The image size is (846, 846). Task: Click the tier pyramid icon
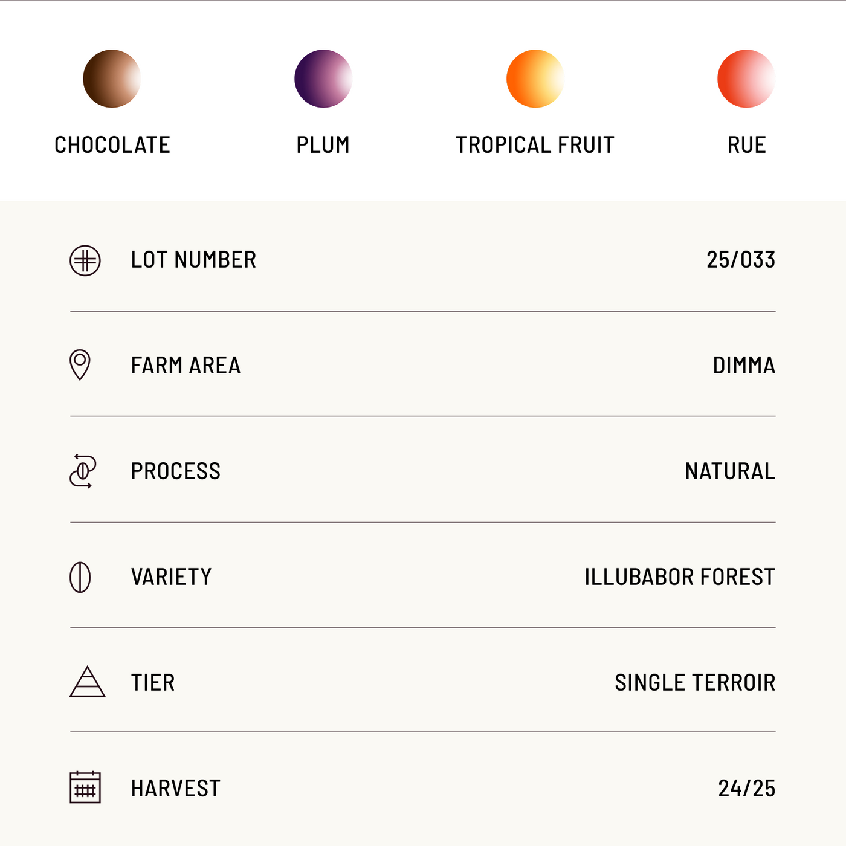(x=88, y=682)
